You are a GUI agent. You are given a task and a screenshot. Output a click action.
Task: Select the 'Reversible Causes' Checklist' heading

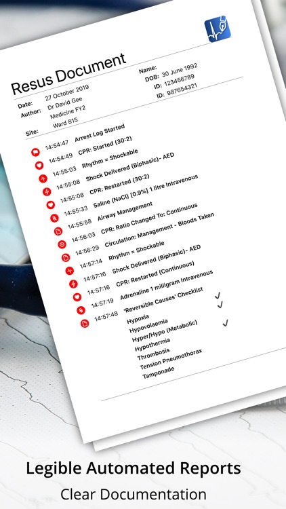click(163, 300)
